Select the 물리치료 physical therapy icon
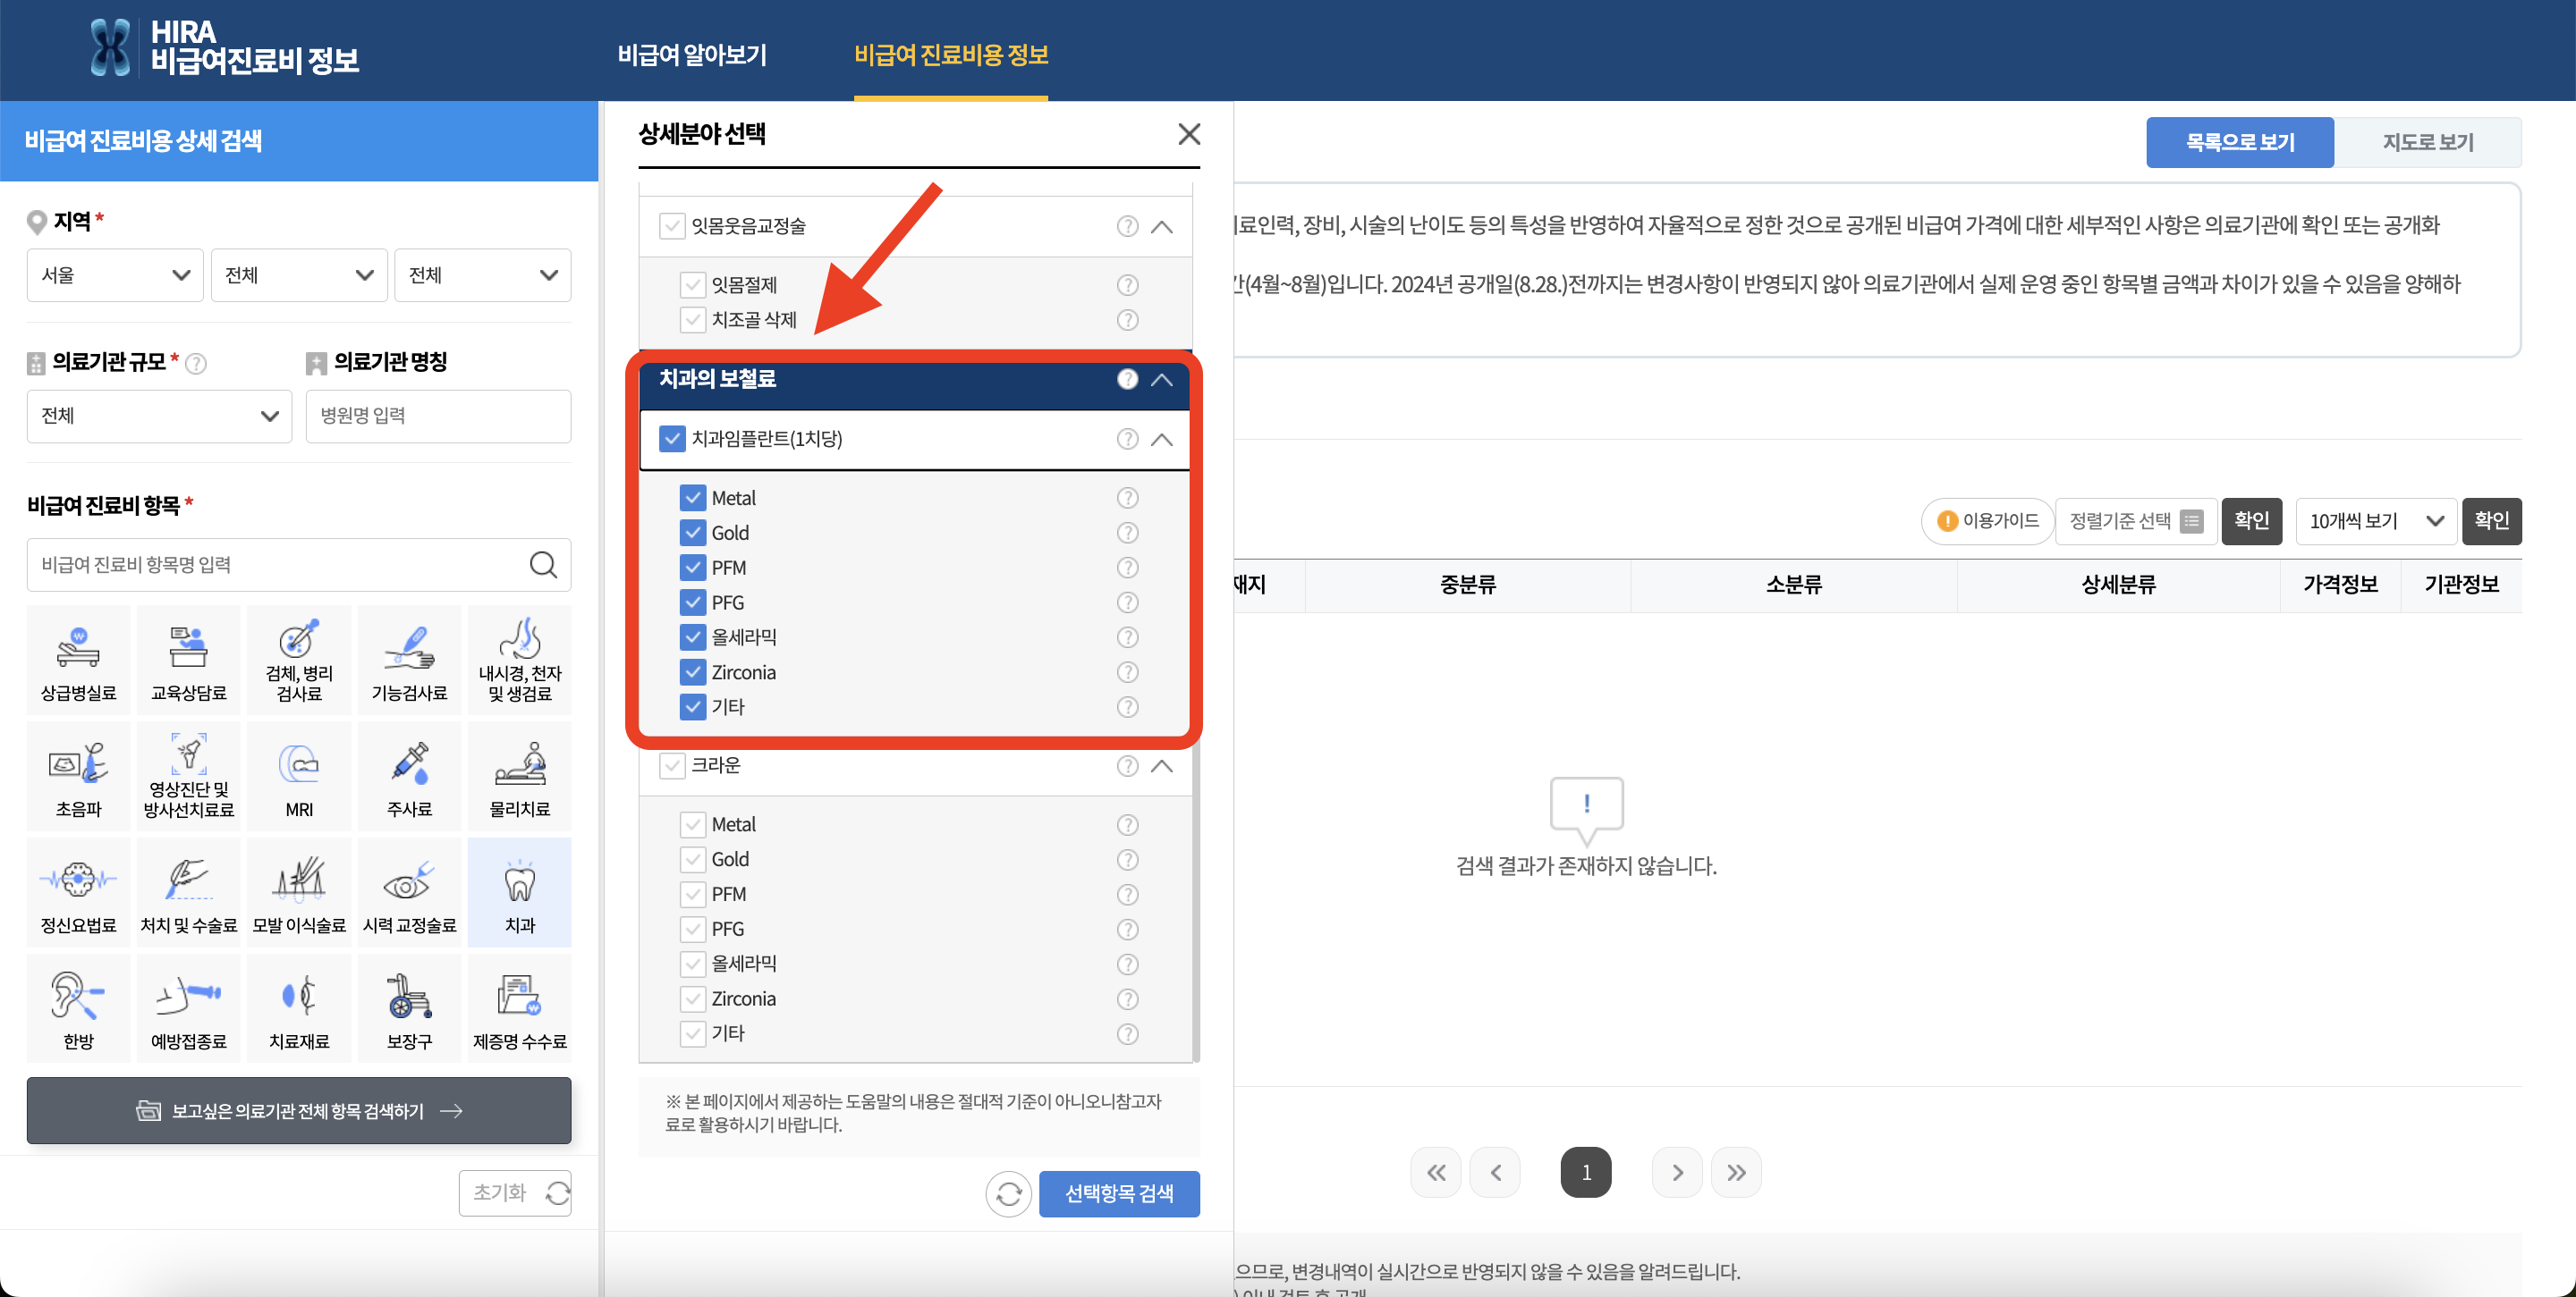 [x=518, y=775]
